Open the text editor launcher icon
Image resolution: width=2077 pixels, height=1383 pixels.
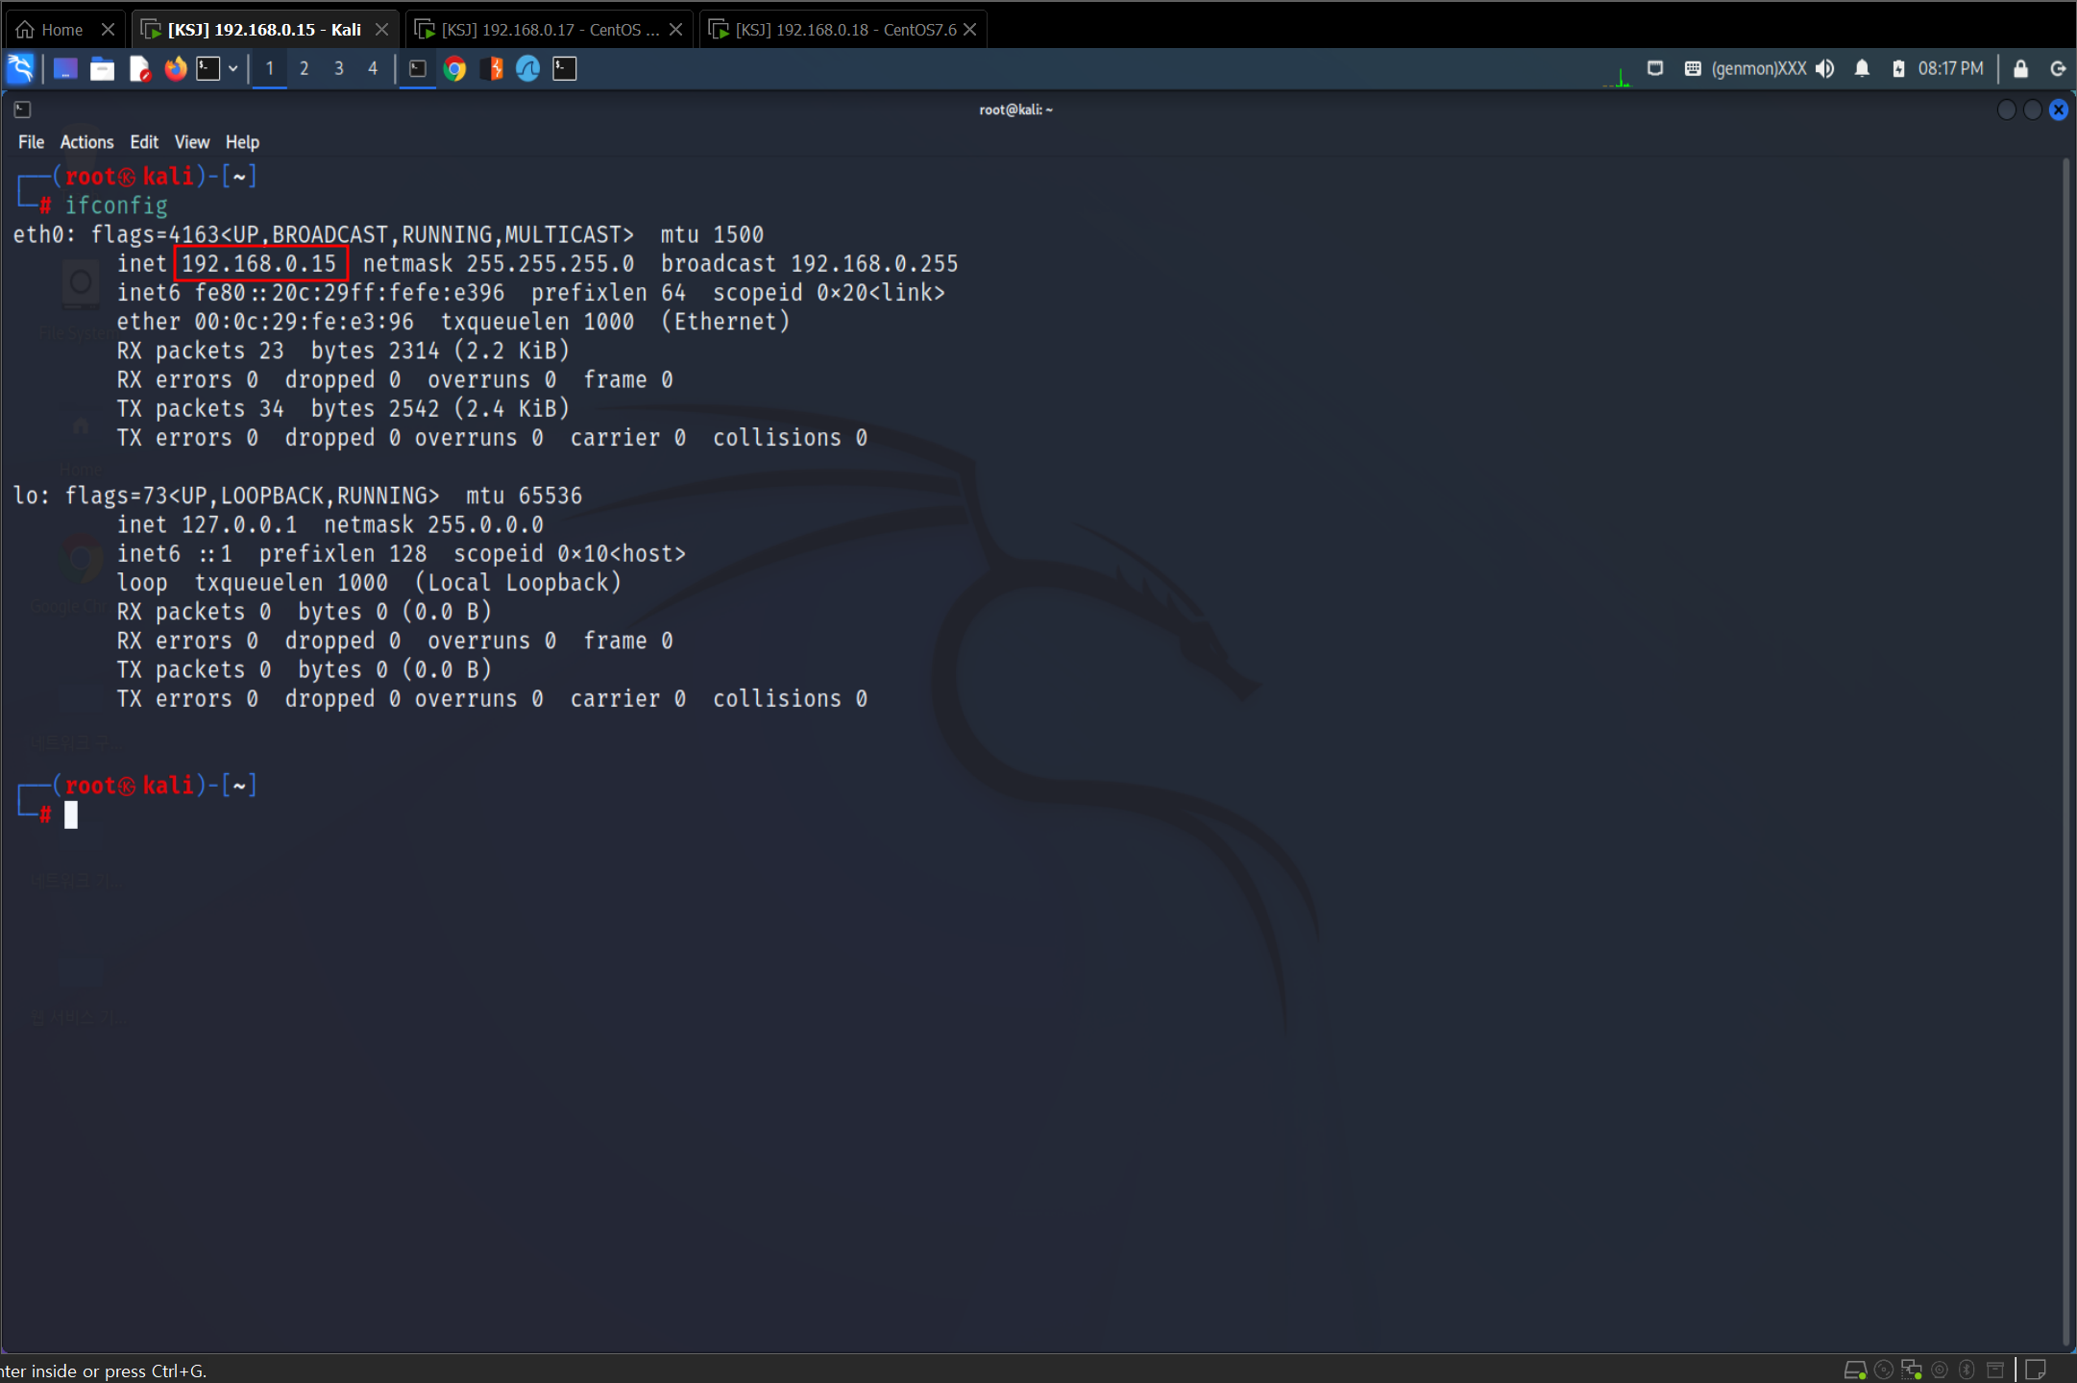click(139, 68)
